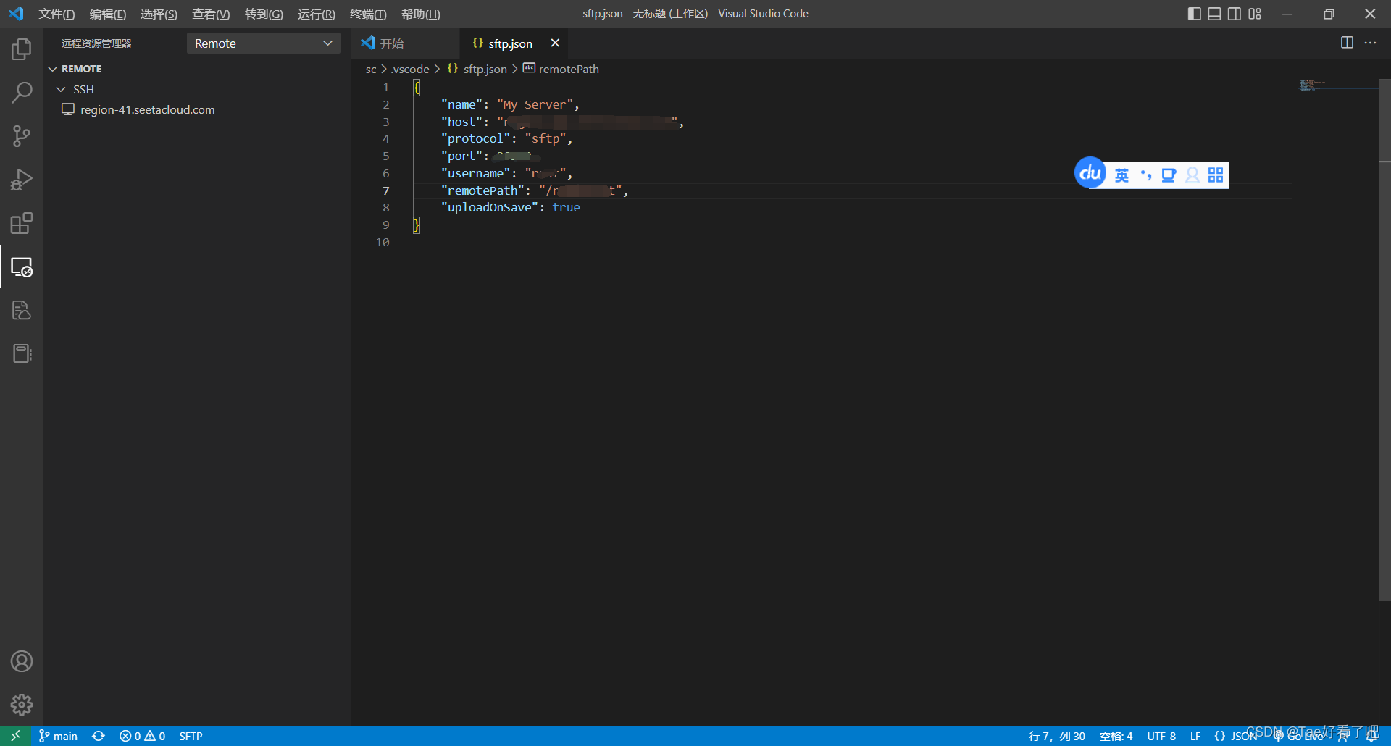Open the Extensions view

tap(22, 223)
